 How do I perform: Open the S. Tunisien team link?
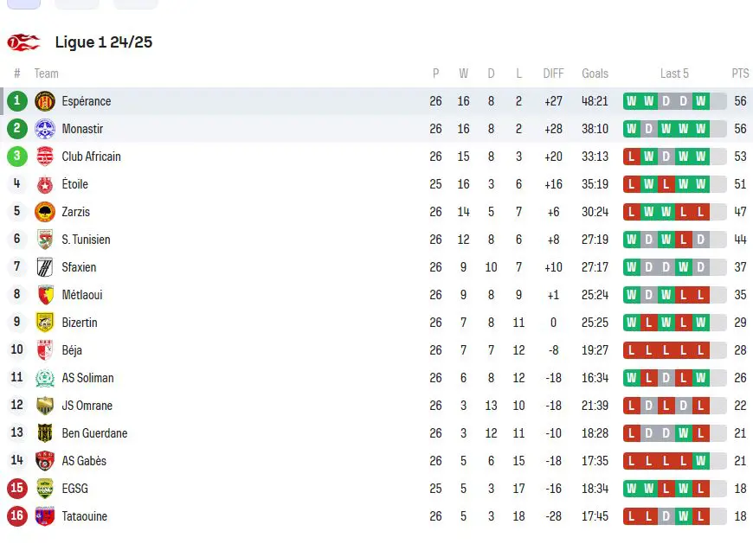coord(86,240)
